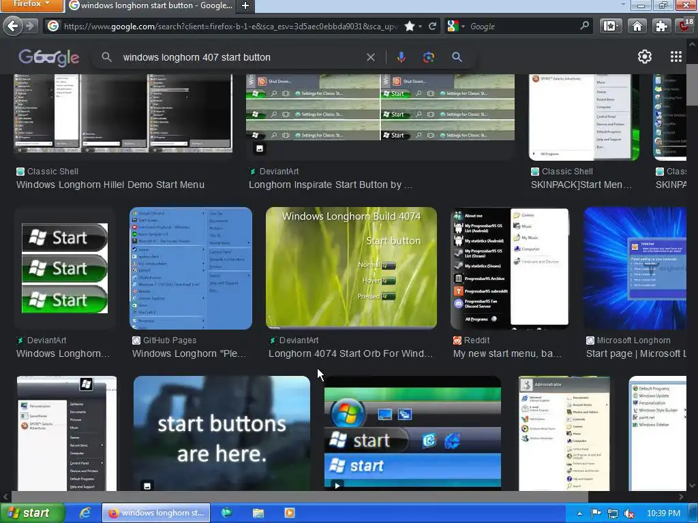Image resolution: width=698 pixels, height=523 pixels.
Task: Select the Google search results browser tab
Action: click(x=151, y=5)
